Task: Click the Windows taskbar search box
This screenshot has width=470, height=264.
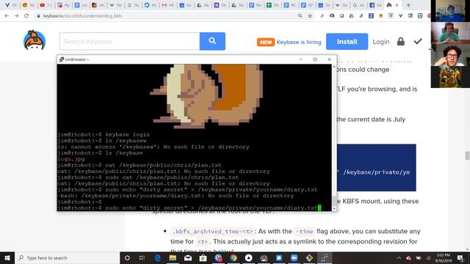Action: click(x=67, y=257)
